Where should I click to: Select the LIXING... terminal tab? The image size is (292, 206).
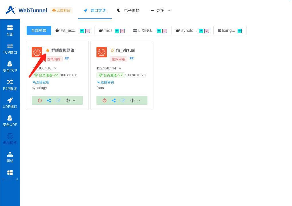pyautogui.click(x=150, y=30)
